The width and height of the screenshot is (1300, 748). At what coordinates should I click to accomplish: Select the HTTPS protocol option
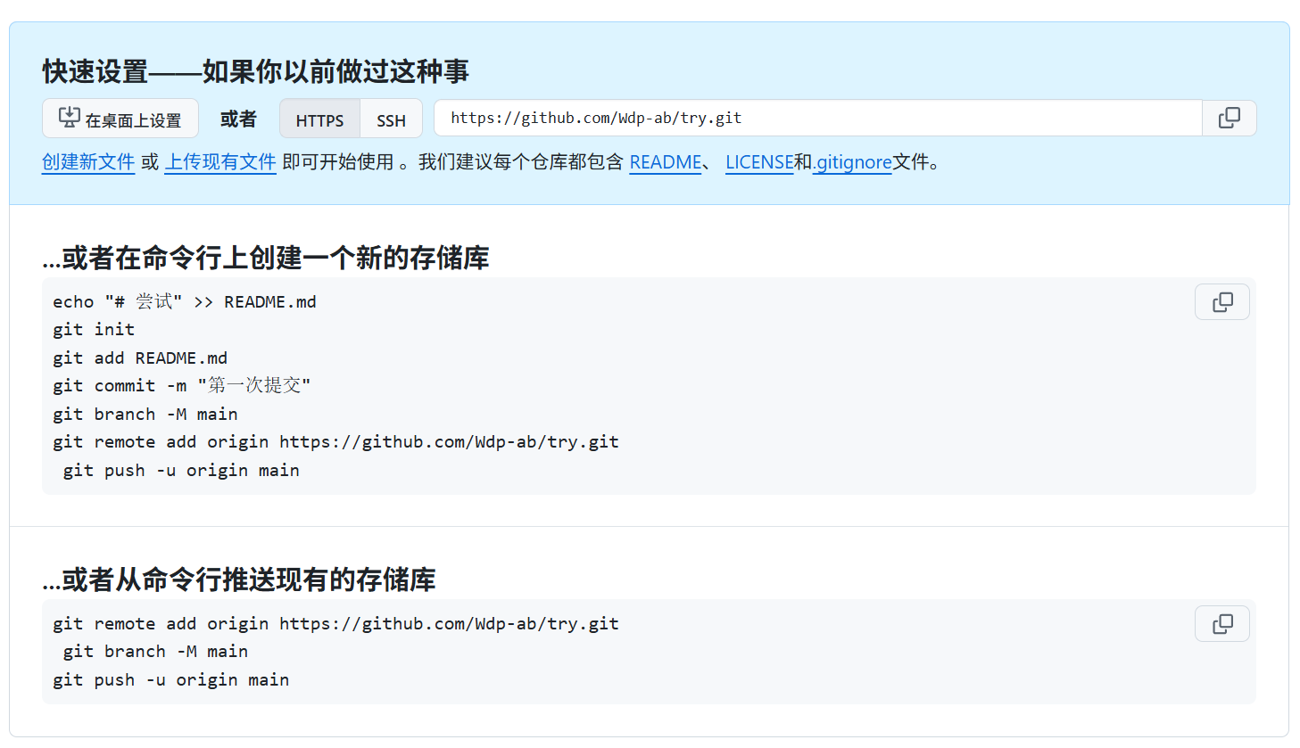click(x=319, y=119)
